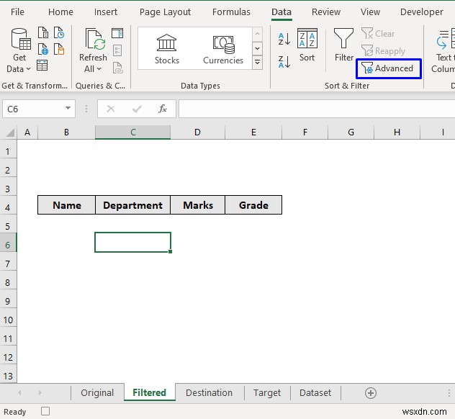Click the Name header cell

[x=67, y=205]
